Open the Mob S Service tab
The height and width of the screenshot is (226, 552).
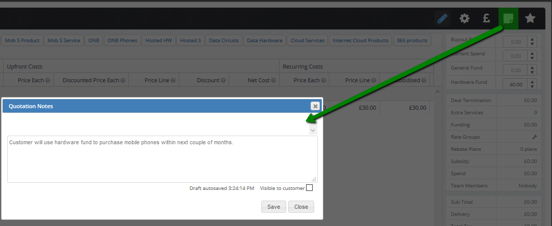(x=64, y=40)
